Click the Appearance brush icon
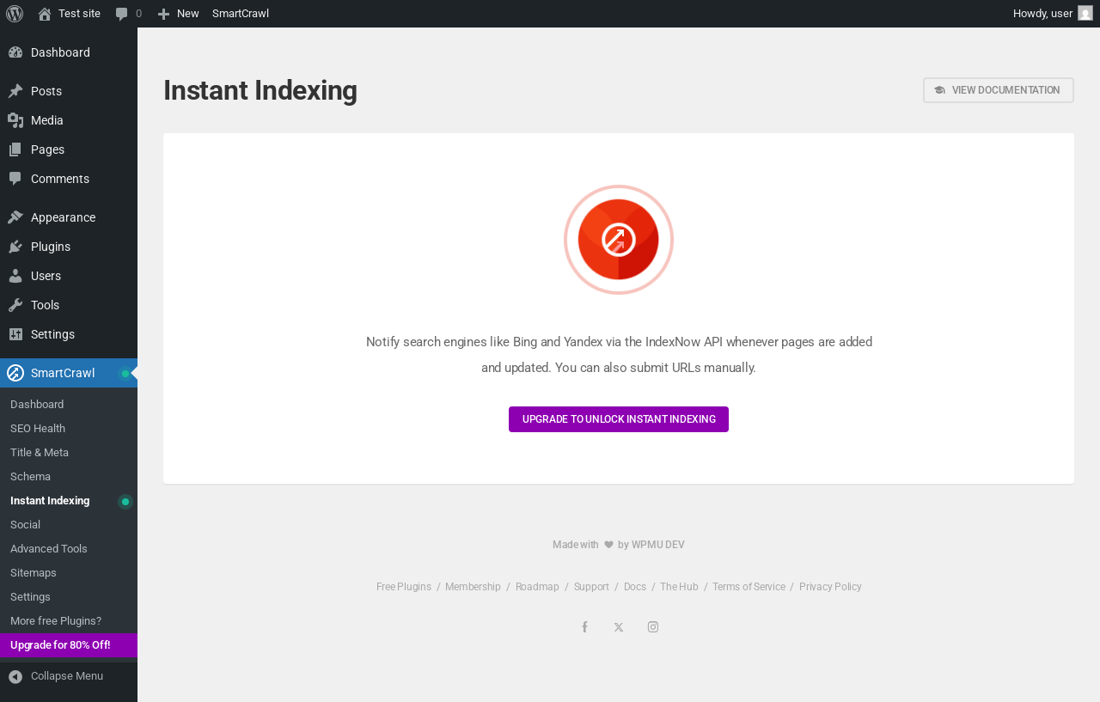Screen dimensions: 1100x702 coord(15,217)
